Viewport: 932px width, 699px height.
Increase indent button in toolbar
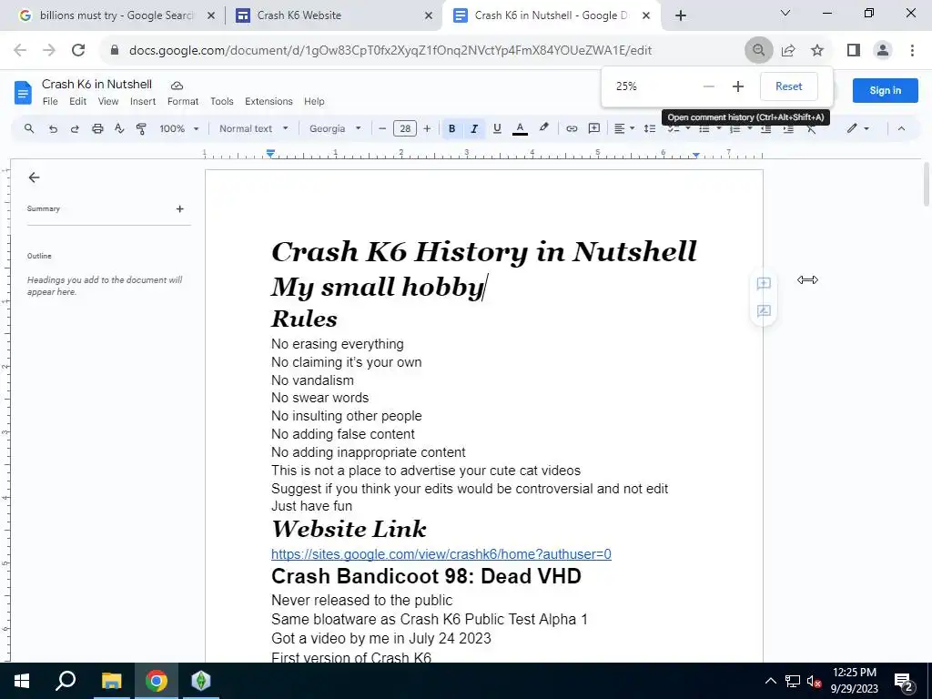coord(788,129)
